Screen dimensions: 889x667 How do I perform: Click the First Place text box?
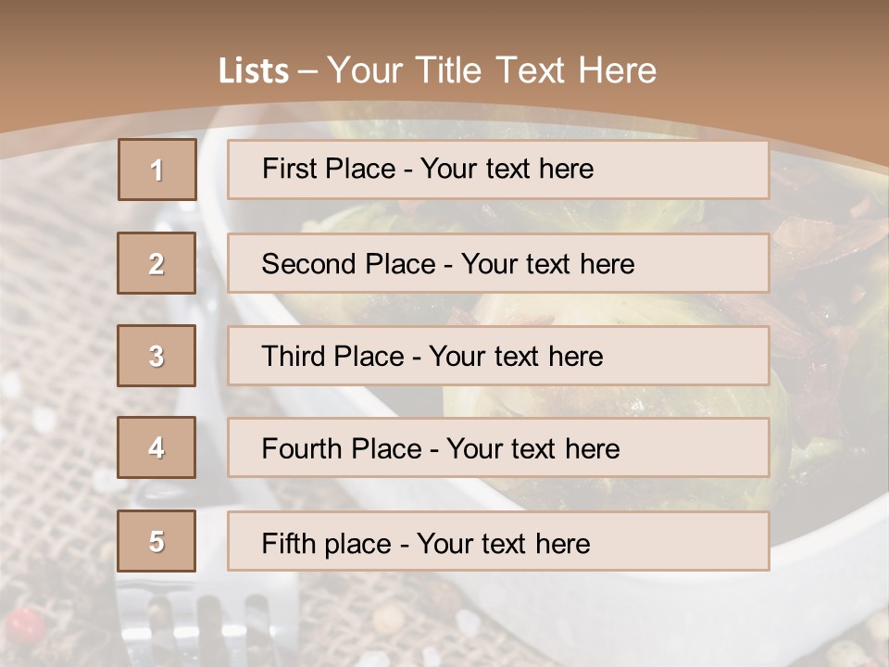pyautogui.click(x=498, y=170)
